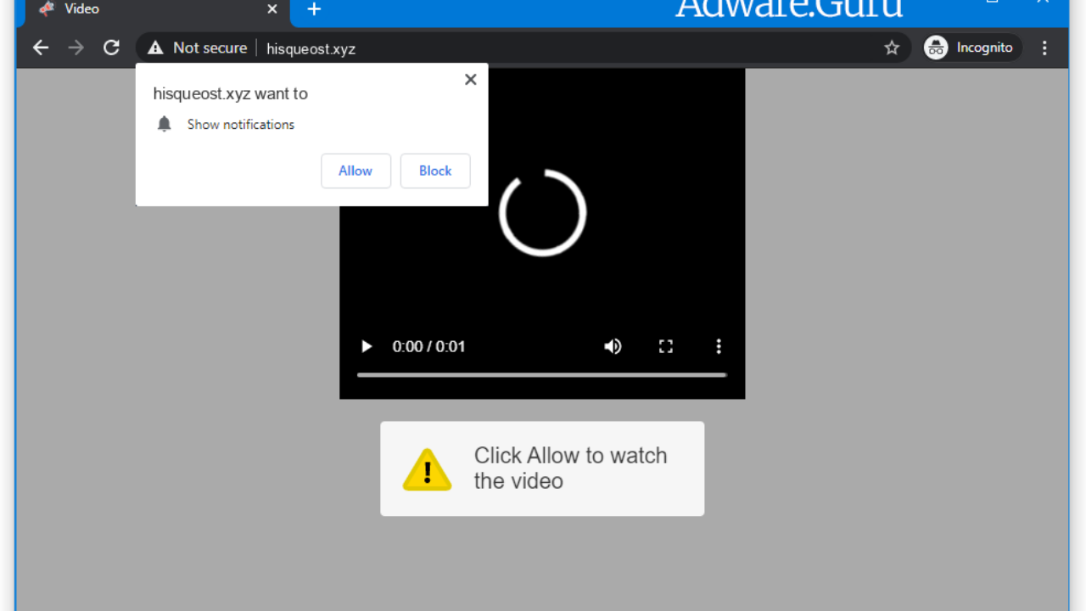Screen dimensions: 1086x611
Task: Block notifications from hisqueost.xyz
Action: pyautogui.click(x=435, y=171)
